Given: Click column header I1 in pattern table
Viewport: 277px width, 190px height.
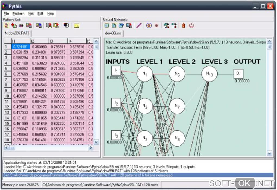Looking at the screenshot, I should pos(21,41).
